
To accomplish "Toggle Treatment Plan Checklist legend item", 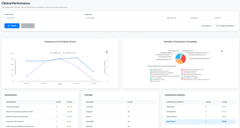I will [x=189, y=71].
